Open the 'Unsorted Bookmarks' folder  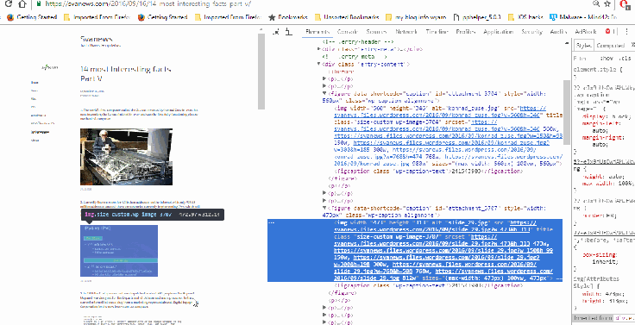click(347, 17)
